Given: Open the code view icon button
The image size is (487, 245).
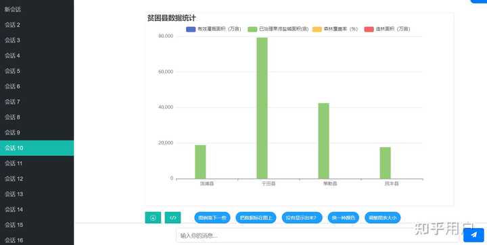Looking at the screenshot, I should point(172,217).
